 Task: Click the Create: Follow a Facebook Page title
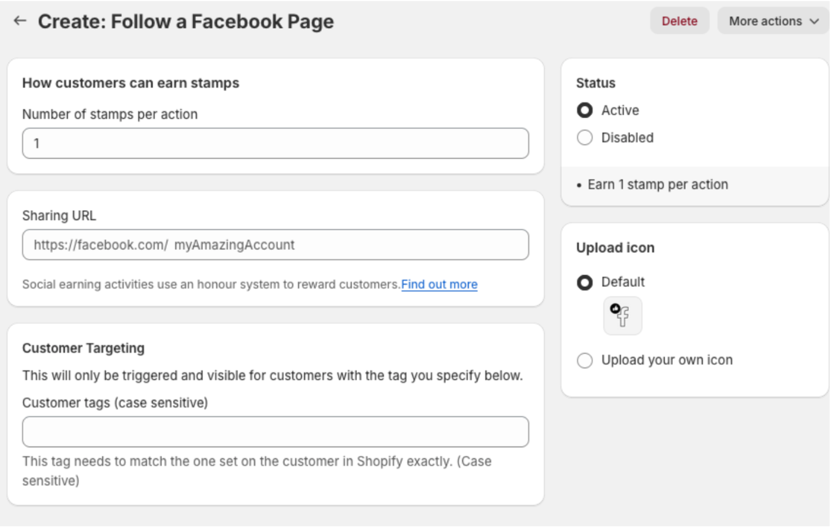coord(186,22)
